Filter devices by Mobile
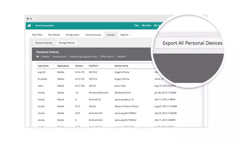This screenshot has height=144, width=240. (x=46, y=56)
